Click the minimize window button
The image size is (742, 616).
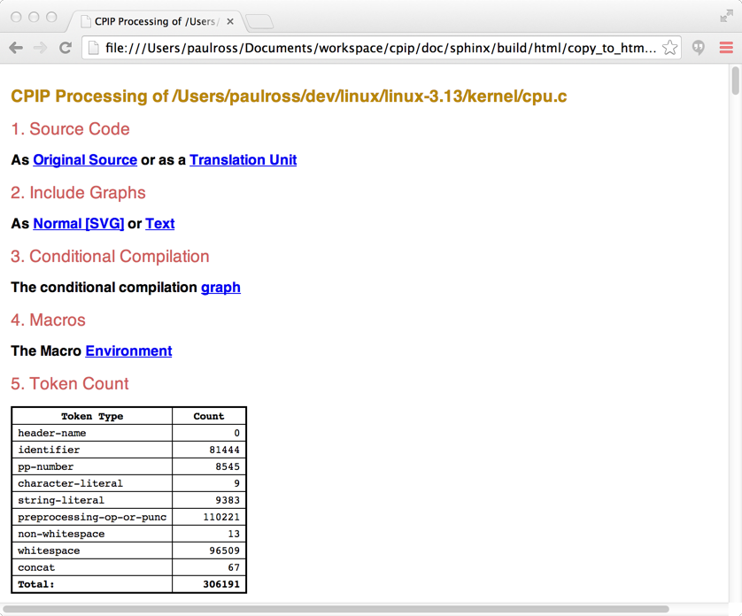[x=34, y=17]
